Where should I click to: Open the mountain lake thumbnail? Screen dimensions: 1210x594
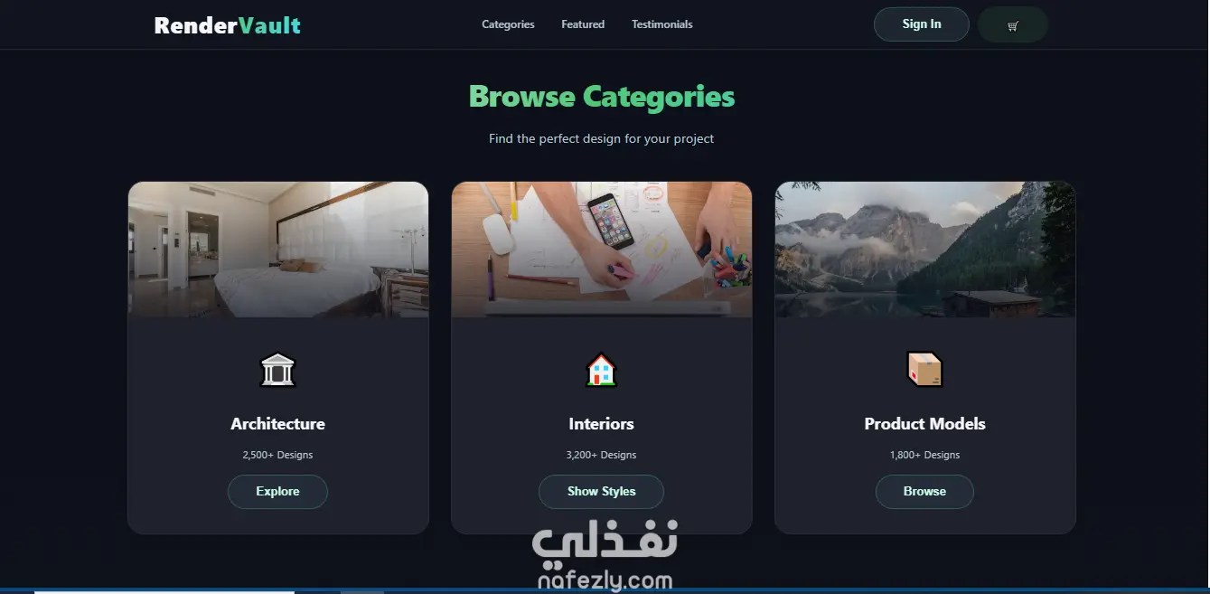[x=925, y=250]
